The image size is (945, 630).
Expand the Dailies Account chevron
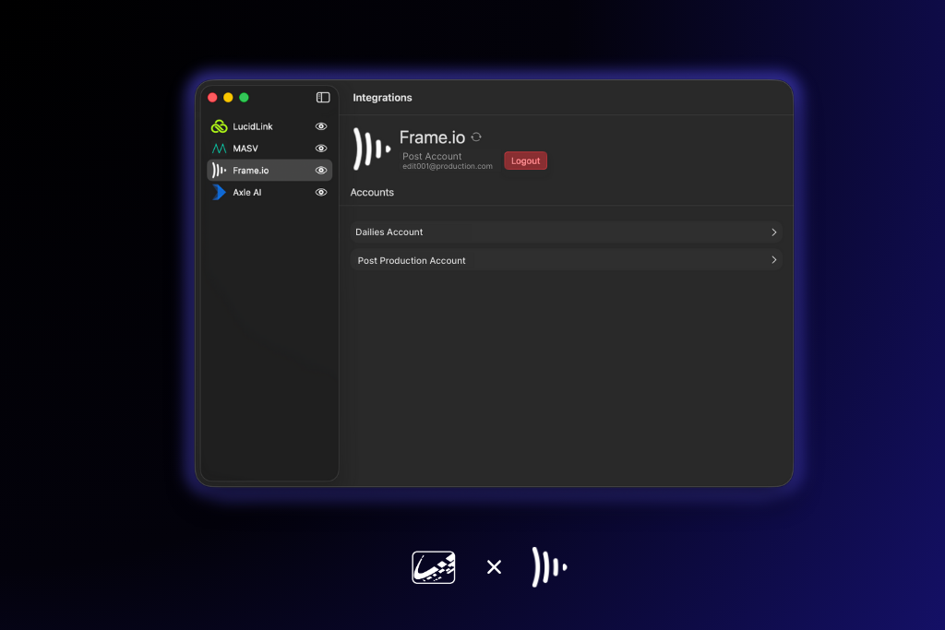tap(773, 232)
